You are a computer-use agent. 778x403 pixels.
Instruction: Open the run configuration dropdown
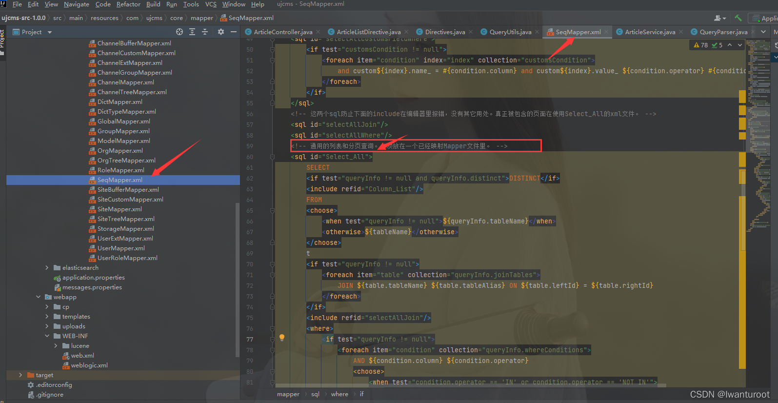[x=764, y=18]
